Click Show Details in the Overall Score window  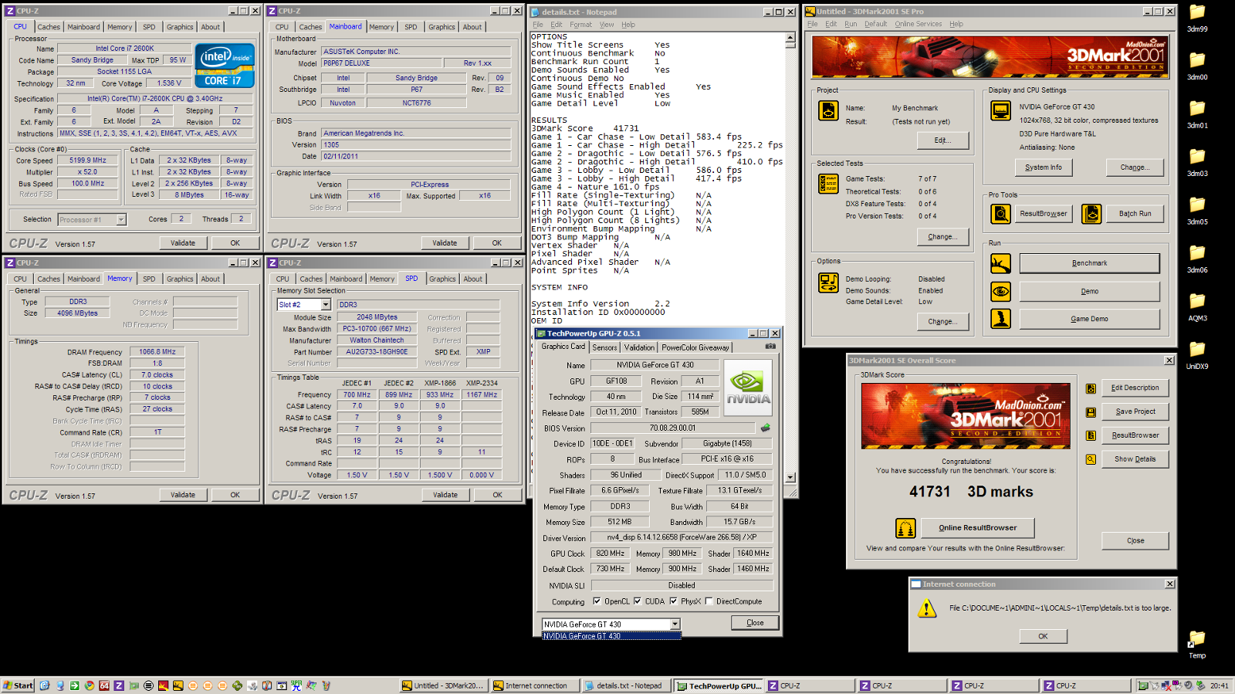1135,459
